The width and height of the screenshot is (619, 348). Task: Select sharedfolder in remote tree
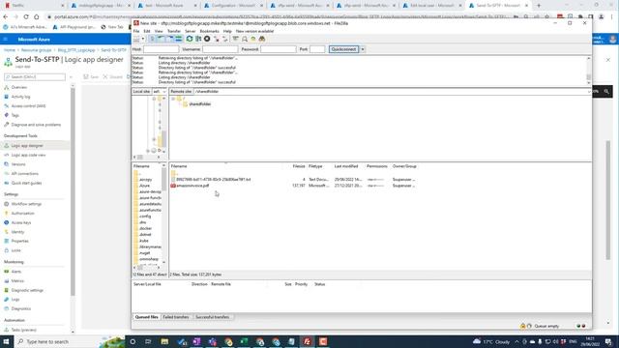coord(200,104)
